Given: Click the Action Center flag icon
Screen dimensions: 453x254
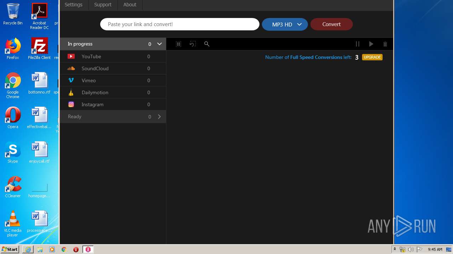Looking at the screenshot, I should click(x=419, y=249).
